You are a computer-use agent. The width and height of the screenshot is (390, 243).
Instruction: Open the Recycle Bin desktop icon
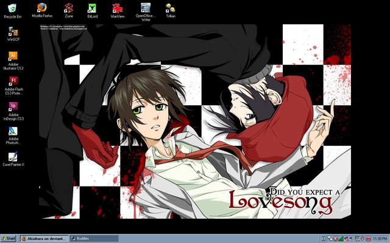[12, 11]
